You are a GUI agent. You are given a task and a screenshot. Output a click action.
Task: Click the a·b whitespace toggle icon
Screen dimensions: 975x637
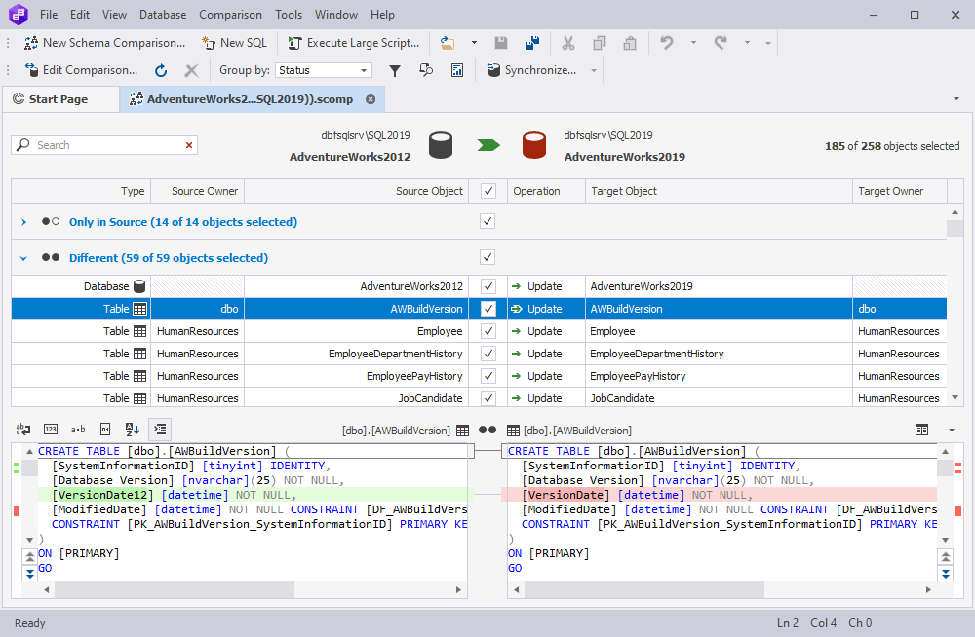[78, 430]
